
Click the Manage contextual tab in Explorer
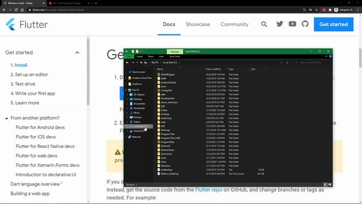pyautogui.click(x=175, y=52)
